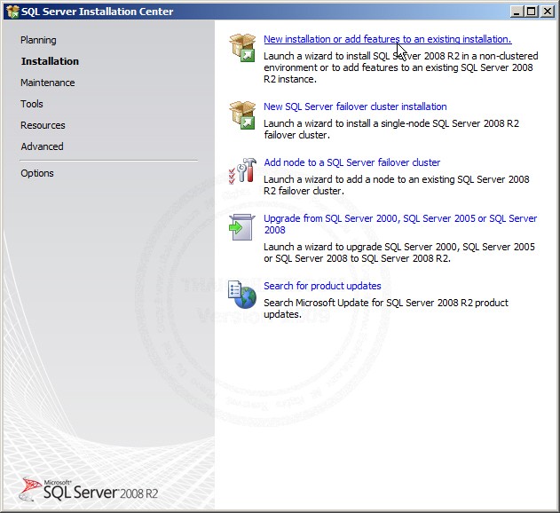The width and height of the screenshot is (560, 513).
Task: Click the product updates globe icon
Action: click(242, 295)
